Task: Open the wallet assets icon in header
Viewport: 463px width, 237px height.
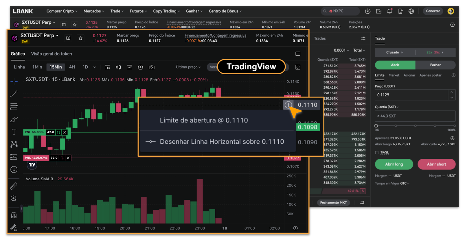Action: click(x=379, y=11)
